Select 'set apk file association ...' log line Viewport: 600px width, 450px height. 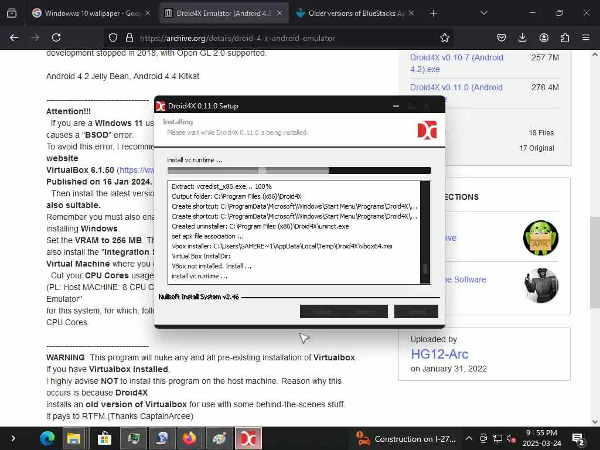[x=207, y=236]
